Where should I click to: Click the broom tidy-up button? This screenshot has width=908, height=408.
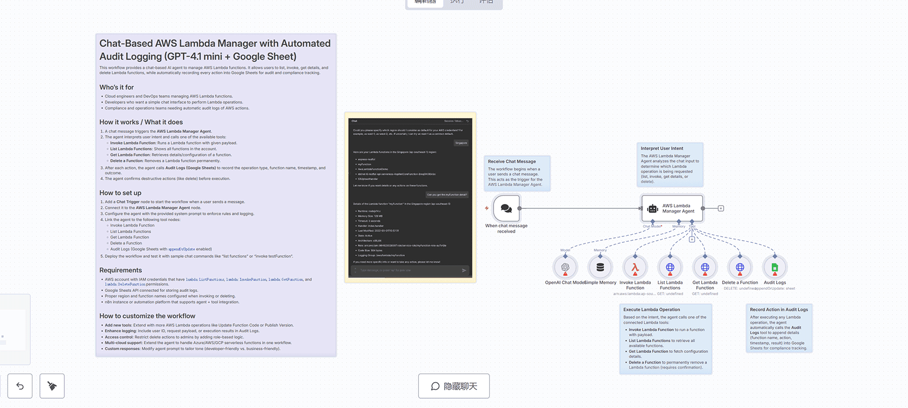point(52,386)
